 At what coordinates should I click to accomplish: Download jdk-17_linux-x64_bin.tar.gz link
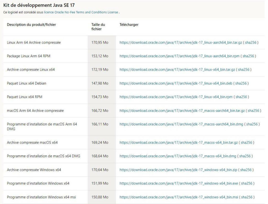pyautogui.click(x=177, y=70)
